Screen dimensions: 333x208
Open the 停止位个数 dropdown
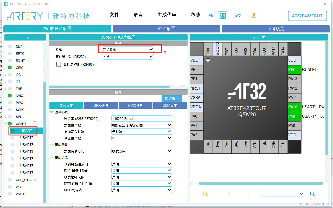point(142,138)
